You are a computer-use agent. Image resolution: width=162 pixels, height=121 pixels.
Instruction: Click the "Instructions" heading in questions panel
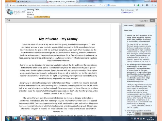click(x=128, y=30)
